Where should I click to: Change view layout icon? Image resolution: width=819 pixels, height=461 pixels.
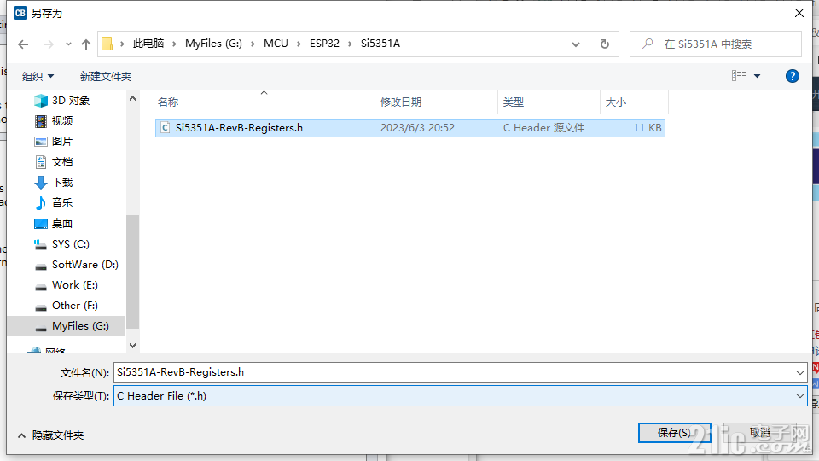click(x=739, y=76)
